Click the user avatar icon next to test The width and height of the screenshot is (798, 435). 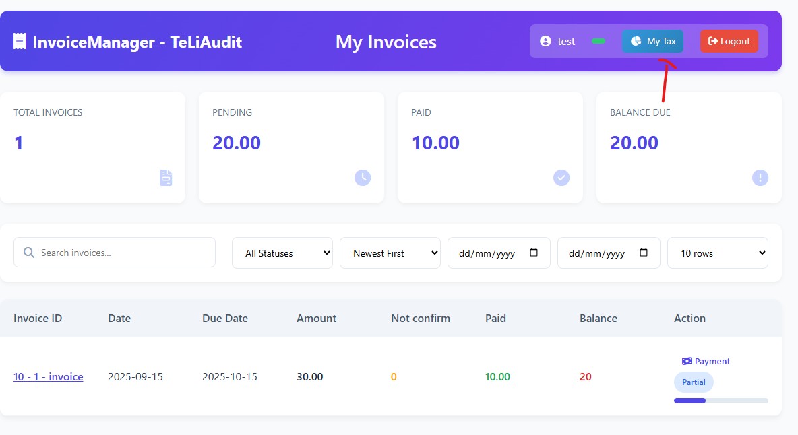[545, 42]
